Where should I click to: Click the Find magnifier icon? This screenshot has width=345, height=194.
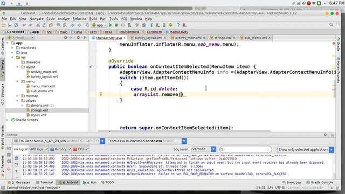click(59, 25)
